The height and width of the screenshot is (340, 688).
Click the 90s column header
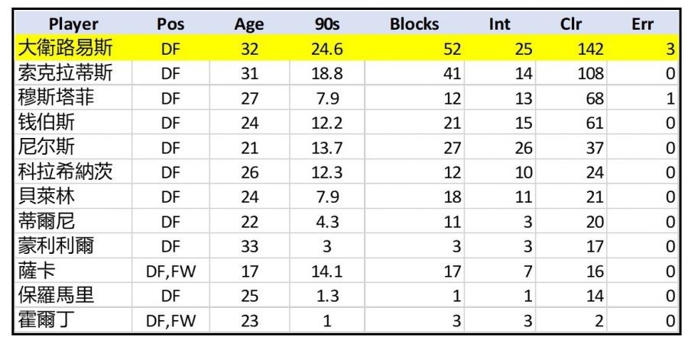(327, 24)
